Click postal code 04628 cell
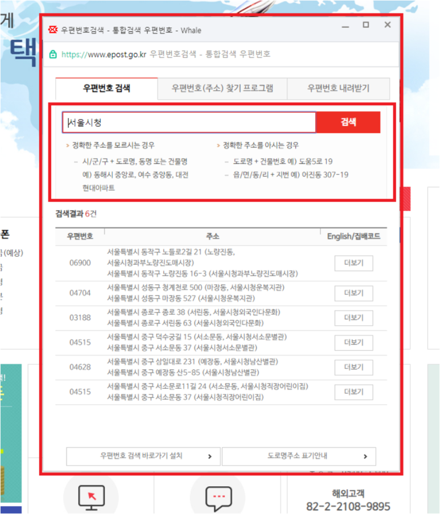The width and height of the screenshot is (440, 514). coord(80,367)
